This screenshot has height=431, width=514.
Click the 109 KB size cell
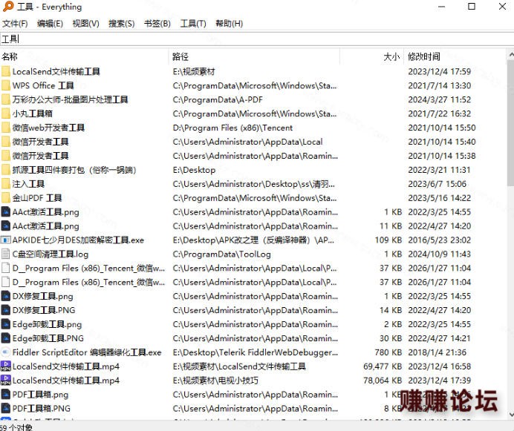click(388, 240)
